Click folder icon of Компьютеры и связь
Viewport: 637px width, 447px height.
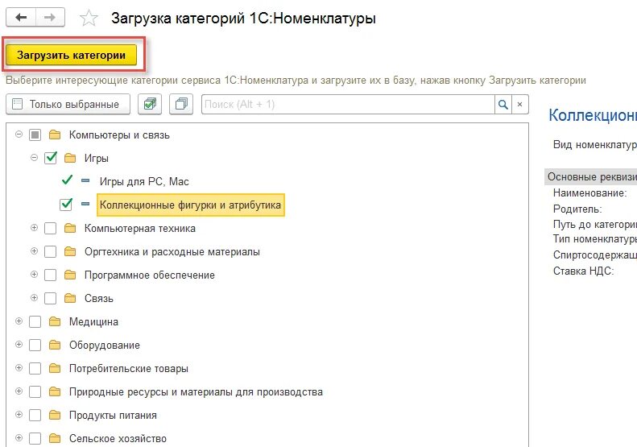pyautogui.click(x=55, y=135)
